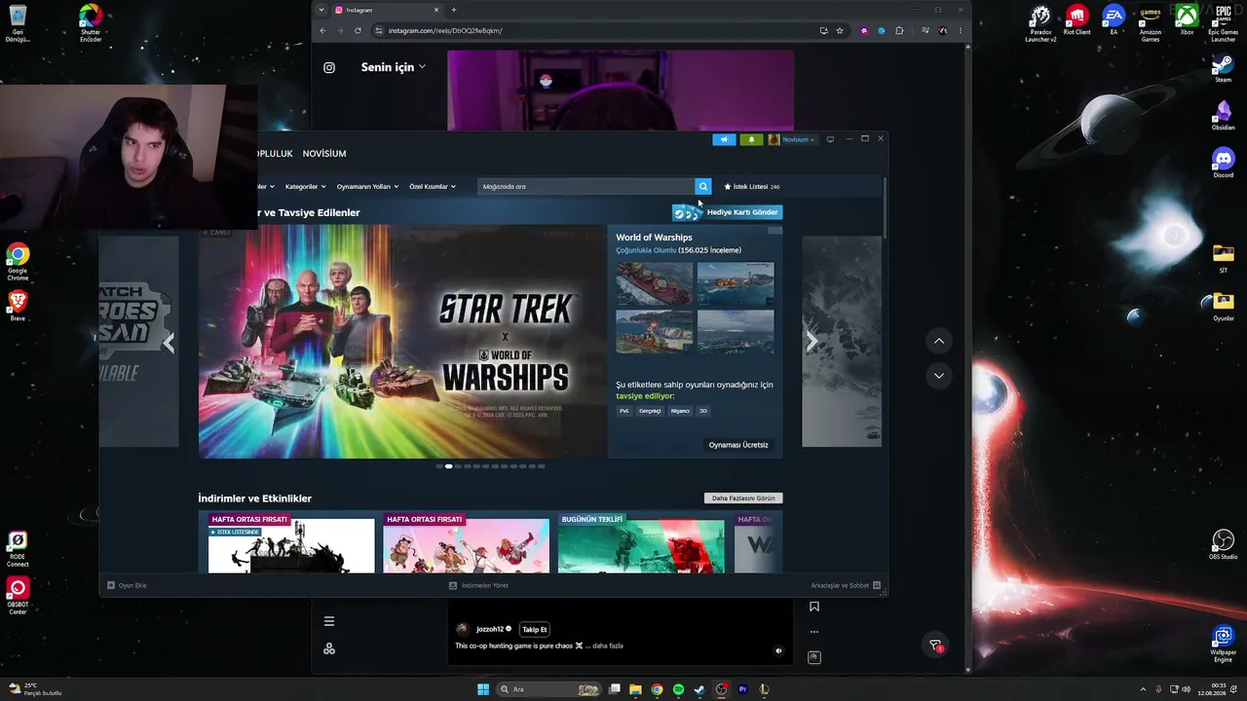Open Chrome extensions puzzle icon

coord(899,30)
